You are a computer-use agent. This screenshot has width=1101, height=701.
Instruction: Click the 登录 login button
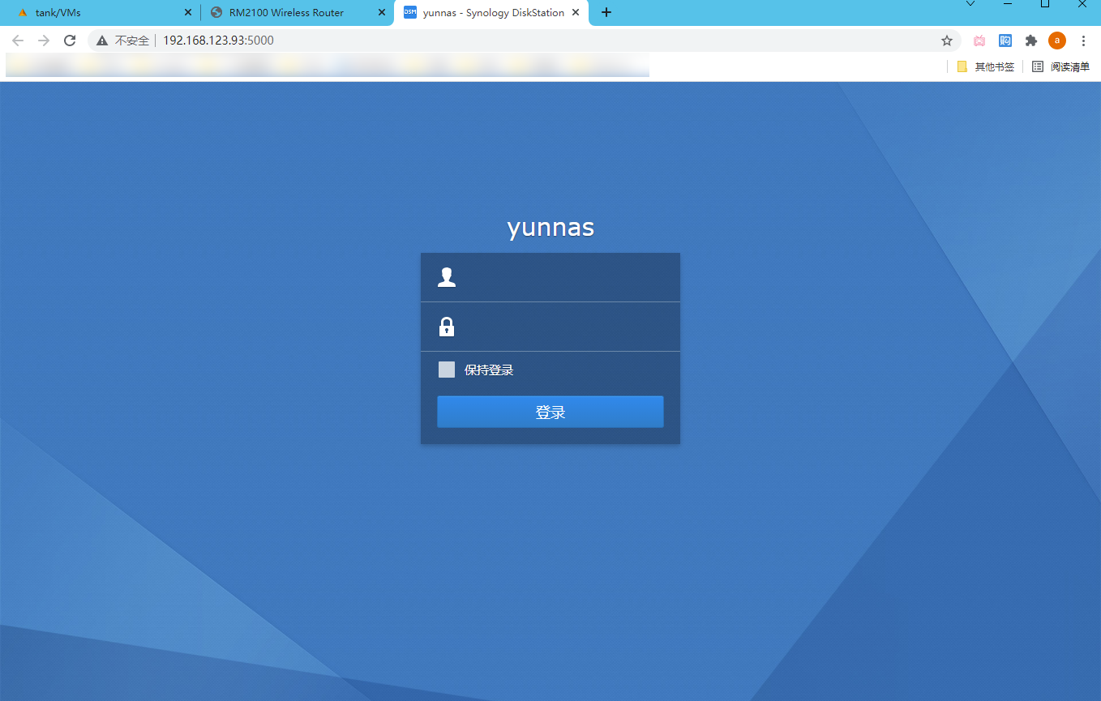550,412
